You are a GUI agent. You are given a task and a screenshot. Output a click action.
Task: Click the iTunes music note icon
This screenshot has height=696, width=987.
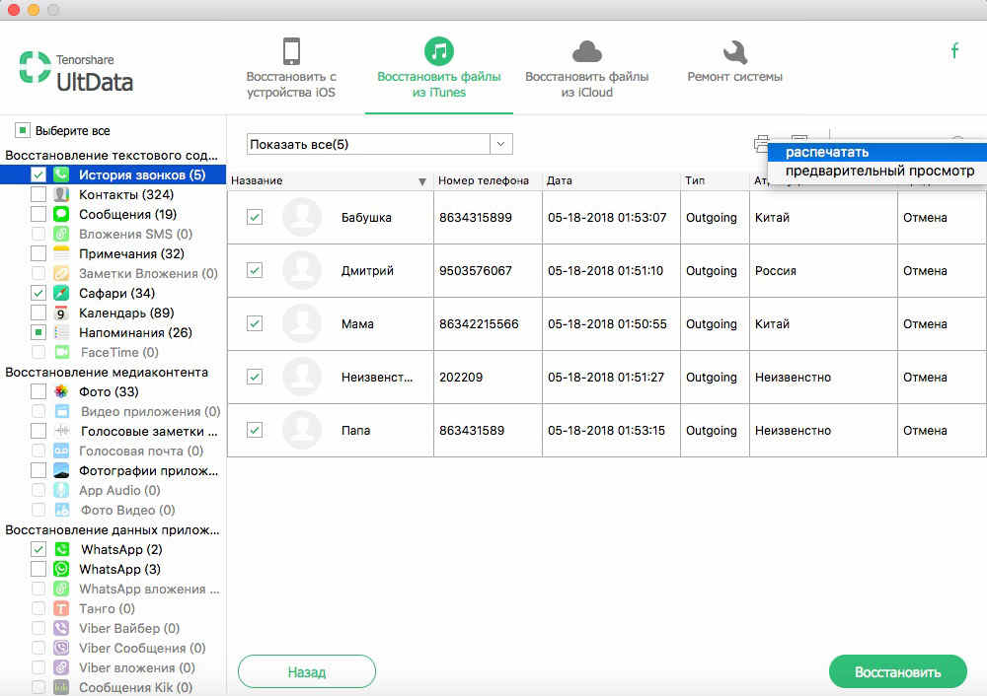[439, 51]
